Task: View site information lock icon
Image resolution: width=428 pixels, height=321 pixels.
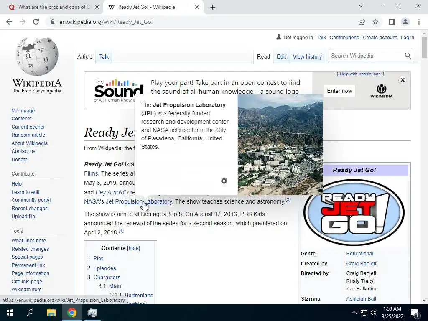Action: [53, 22]
